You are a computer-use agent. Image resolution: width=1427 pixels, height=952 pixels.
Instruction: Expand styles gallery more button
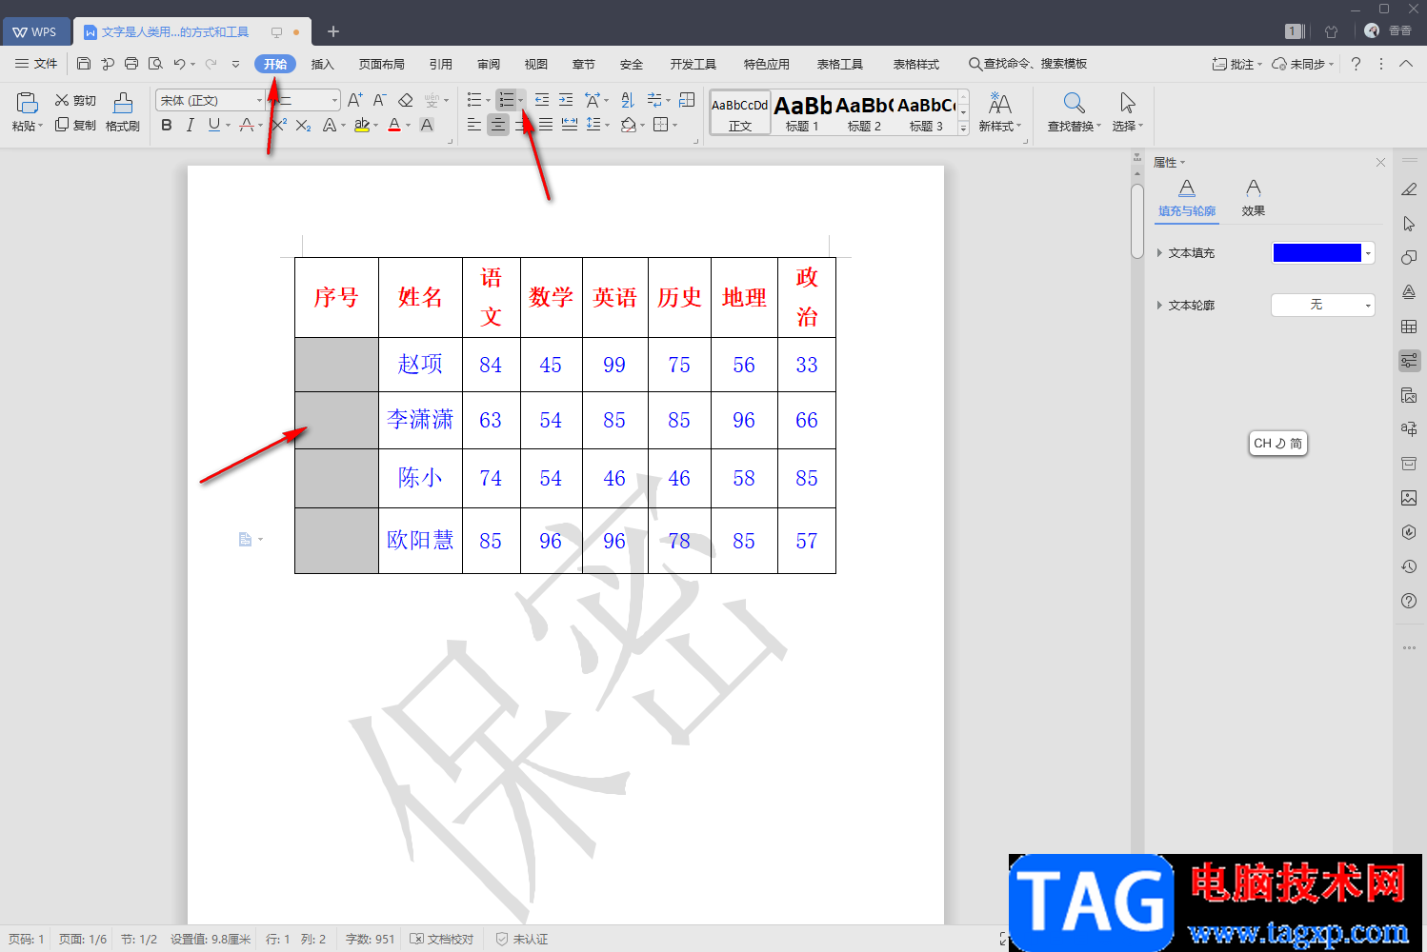[963, 128]
